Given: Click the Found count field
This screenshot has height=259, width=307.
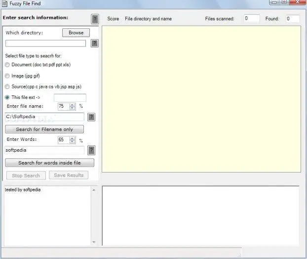Looking at the screenshot, I should point(293,19).
